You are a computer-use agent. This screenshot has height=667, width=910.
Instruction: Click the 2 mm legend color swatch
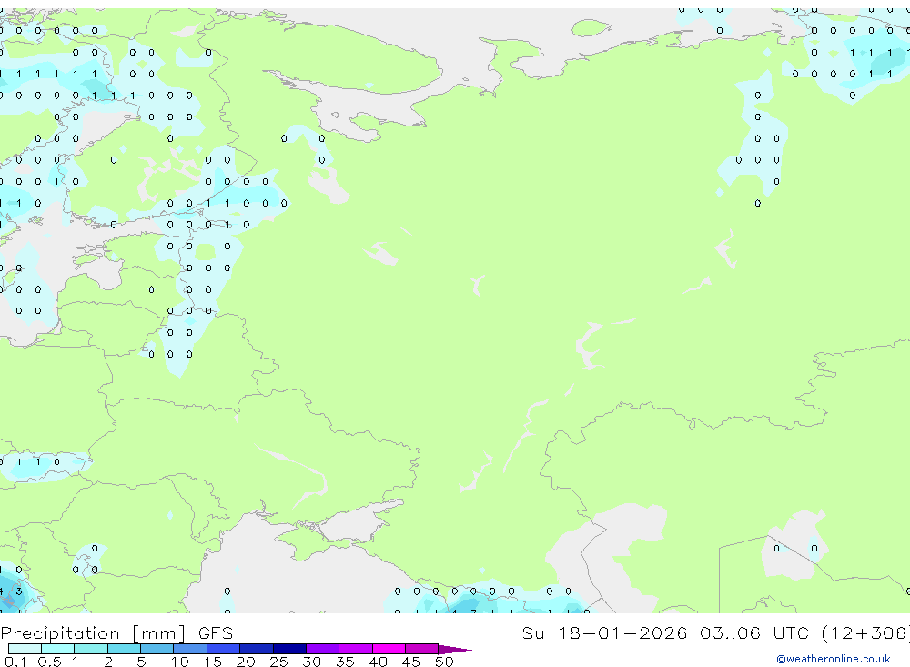(124, 649)
